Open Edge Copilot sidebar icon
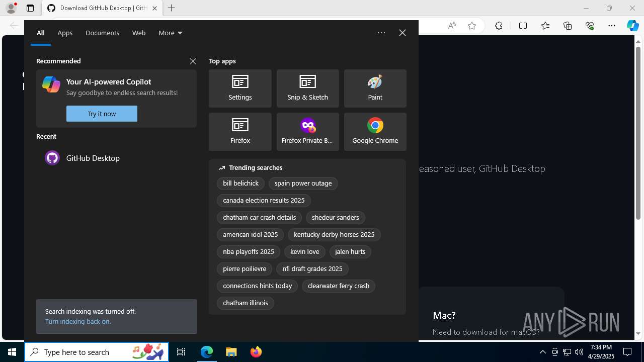Image resolution: width=644 pixels, height=362 pixels. pyautogui.click(x=632, y=26)
